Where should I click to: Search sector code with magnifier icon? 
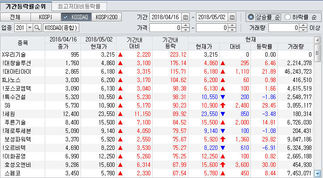pos(37,28)
